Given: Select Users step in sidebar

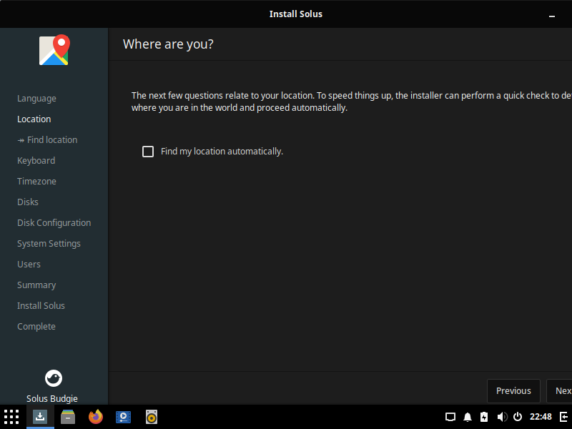Looking at the screenshot, I should (x=29, y=264).
